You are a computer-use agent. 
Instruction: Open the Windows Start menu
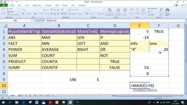(3, 102)
